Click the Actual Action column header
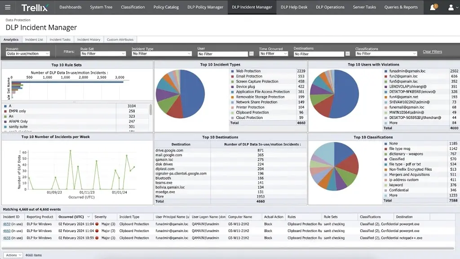This screenshot has width=460, height=259. [274, 217]
